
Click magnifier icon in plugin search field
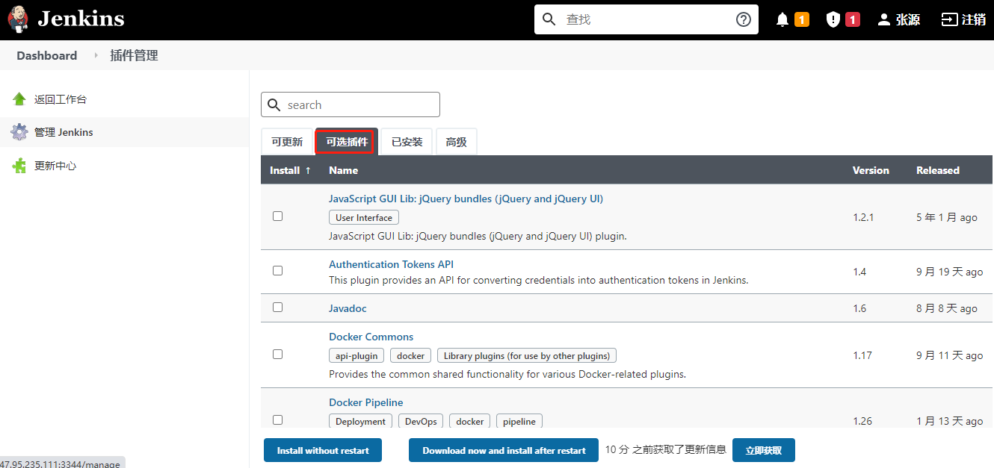point(274,105)
